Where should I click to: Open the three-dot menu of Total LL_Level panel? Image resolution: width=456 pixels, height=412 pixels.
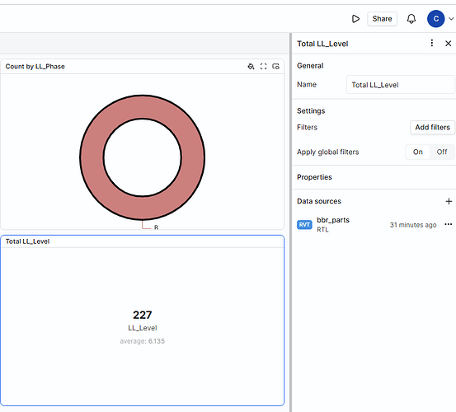pyautogui.click(x=431, y=44)
